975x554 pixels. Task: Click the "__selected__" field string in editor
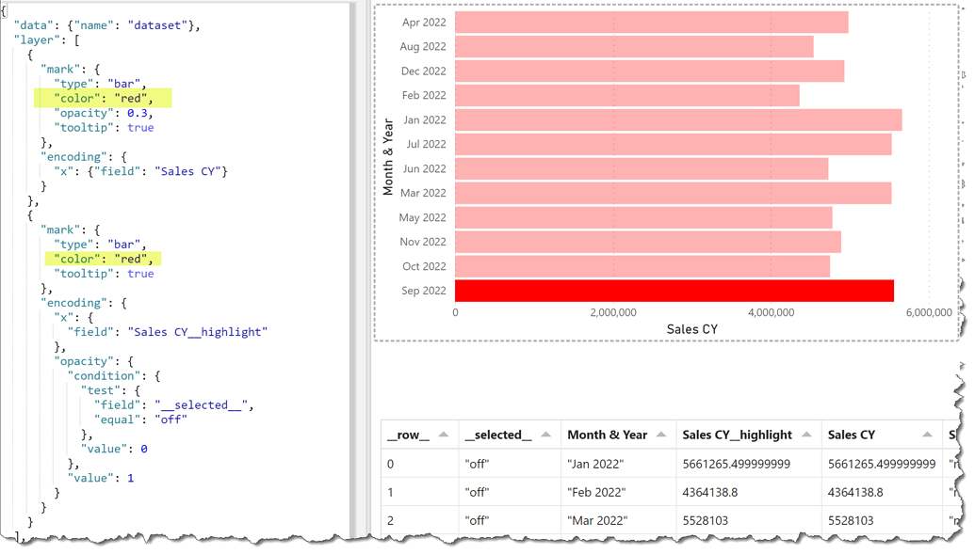click(202, 405)
